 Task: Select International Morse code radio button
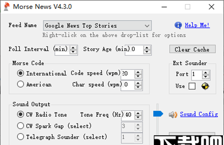pyautogui.click(x=21, y=73)
